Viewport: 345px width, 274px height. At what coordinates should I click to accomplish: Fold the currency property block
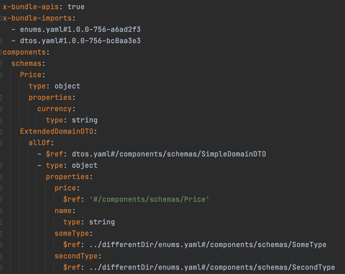[x=1, y=109]
